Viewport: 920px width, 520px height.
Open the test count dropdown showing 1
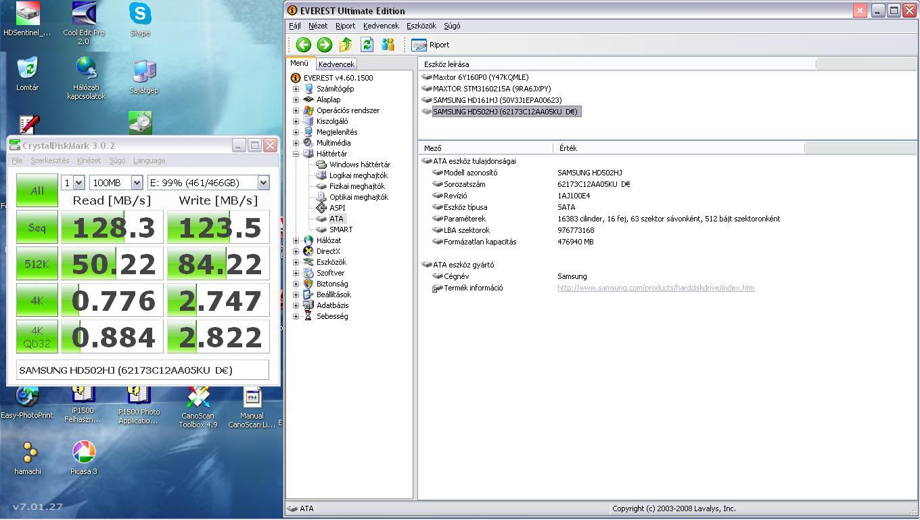[x=72, y=183]
